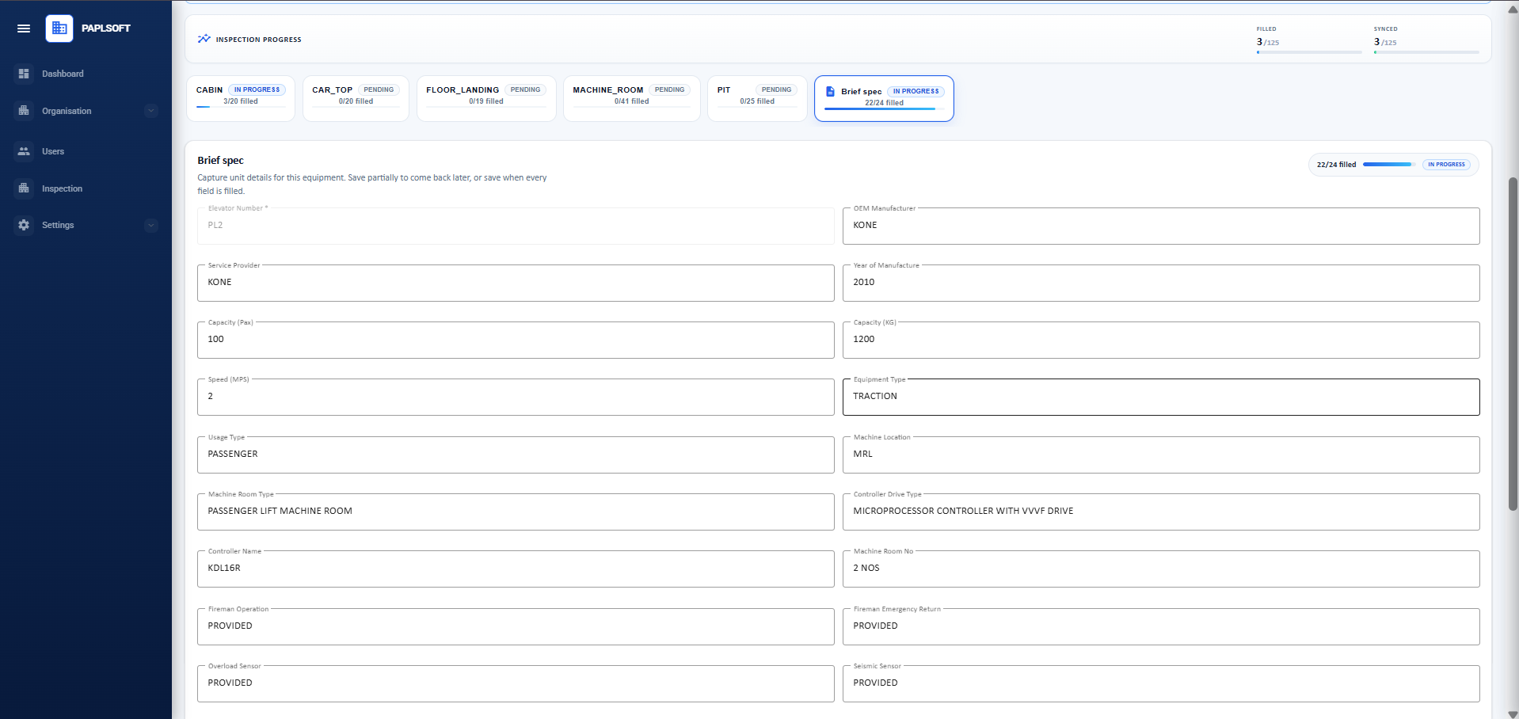Click the Inspection Progress chart icon
This screenshot has width=1519, height=719.
click(204, 39)
